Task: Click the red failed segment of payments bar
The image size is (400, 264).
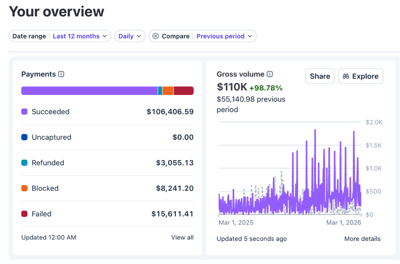Action: point(183,91)
